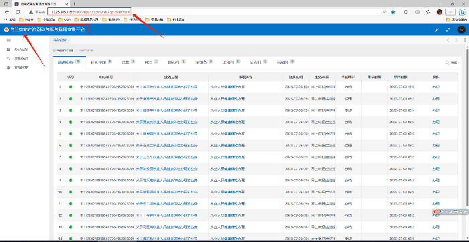The image size is (469, 242).
Task: Select the second task status tab
Action: click(x=101, y=62)
